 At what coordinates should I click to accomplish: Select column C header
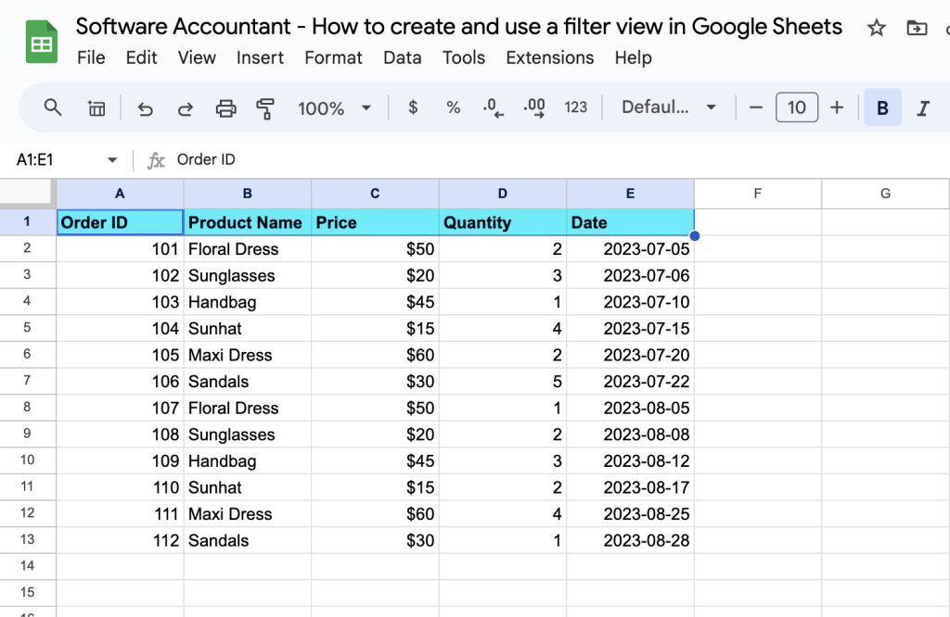click(x=375, y=194)
